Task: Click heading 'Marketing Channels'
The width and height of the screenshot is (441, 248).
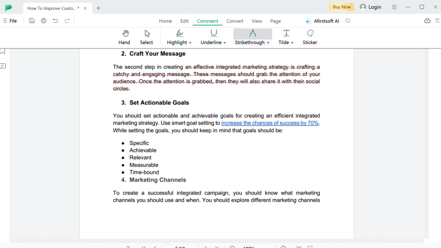Action: (x=158, y=180)
